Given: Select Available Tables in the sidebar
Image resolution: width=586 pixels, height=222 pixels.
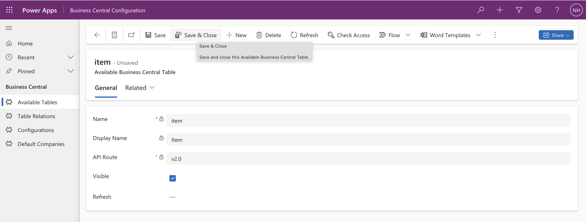Looking at the screenshot, I should tap(40, 102).
